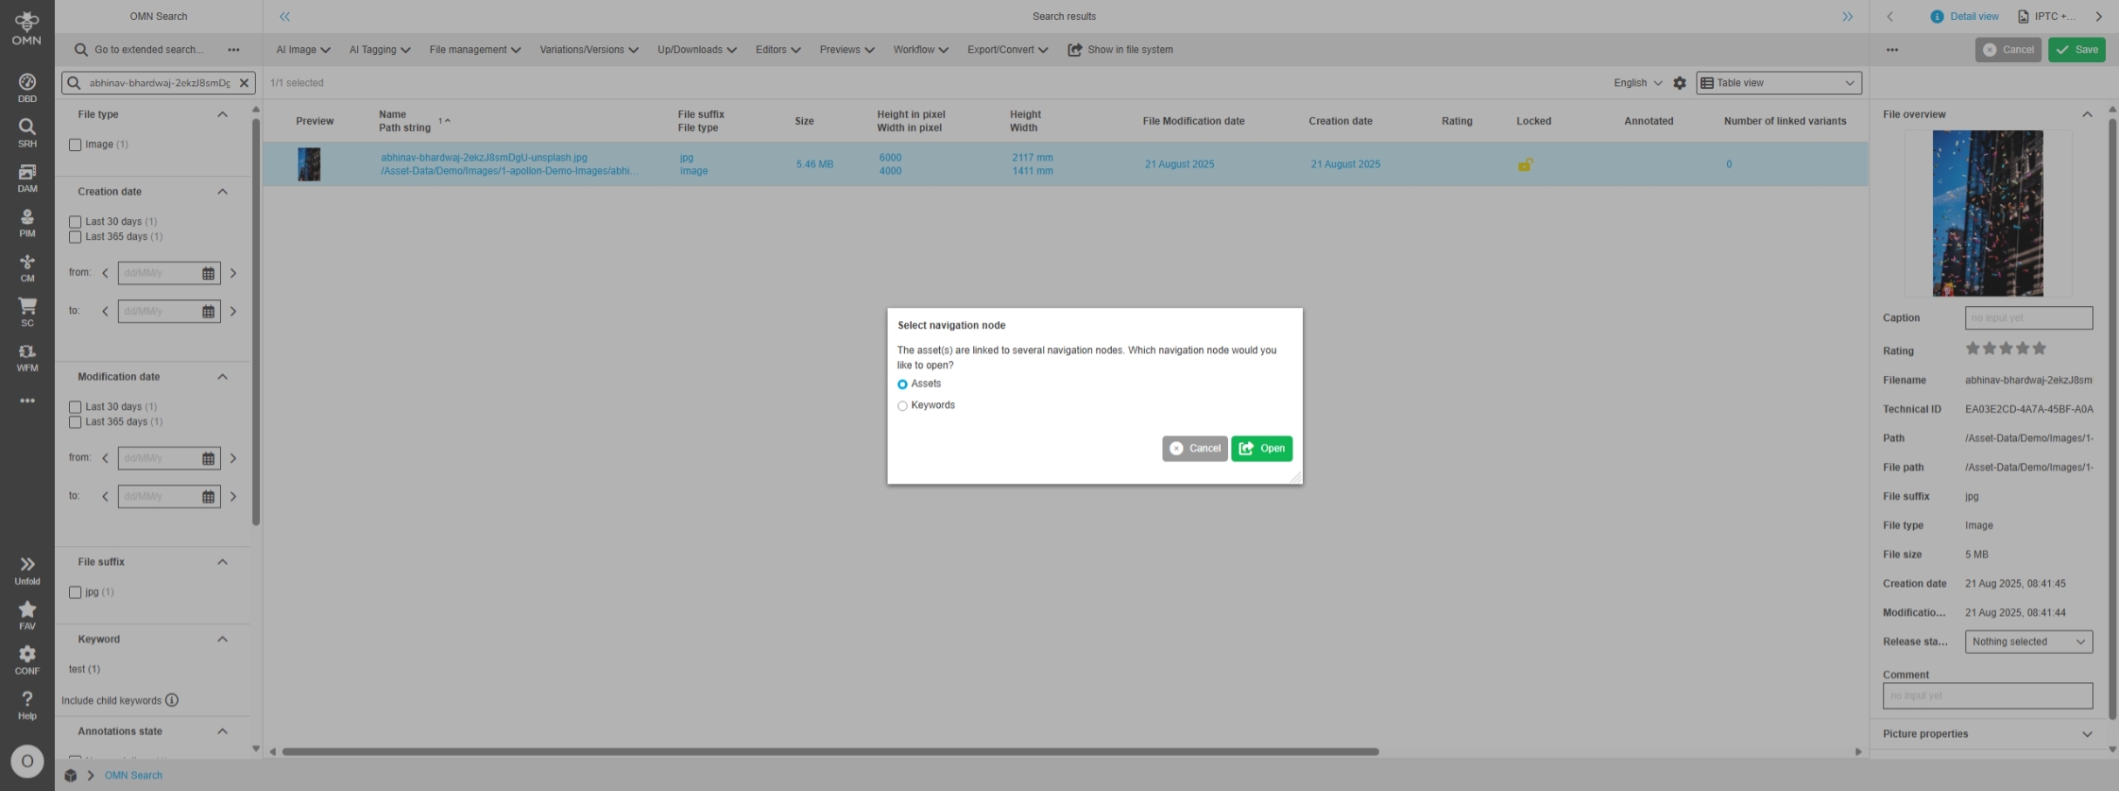Click the asset preview thumbnail in table row

click(x=309, y=164)
